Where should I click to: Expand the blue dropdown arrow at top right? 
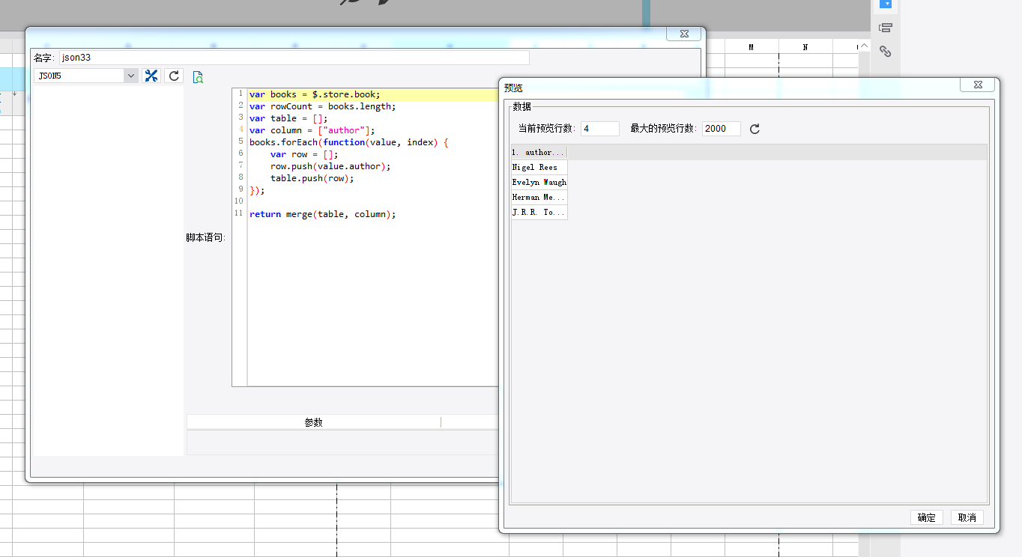[886, 4]
